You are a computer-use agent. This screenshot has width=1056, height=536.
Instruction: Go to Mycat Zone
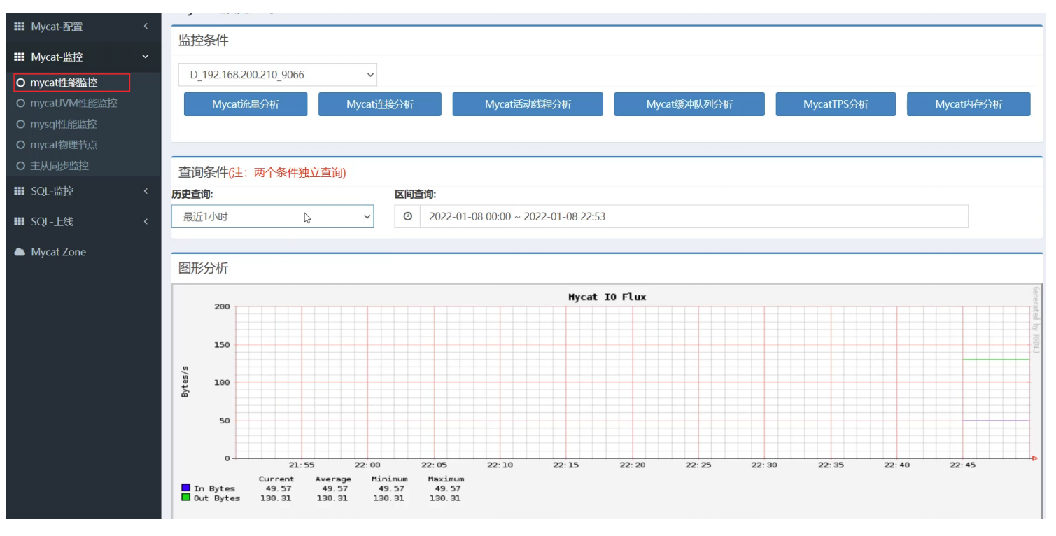(84, 252)
